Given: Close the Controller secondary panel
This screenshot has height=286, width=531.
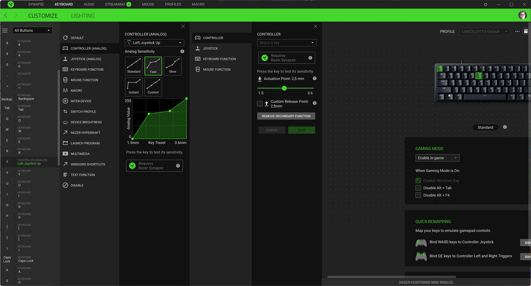Looking at the screenshot, I should click(x=315, y=26).
